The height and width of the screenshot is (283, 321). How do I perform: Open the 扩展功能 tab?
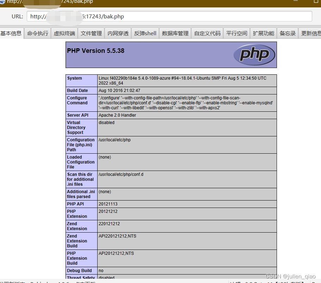tap(263, 33)
